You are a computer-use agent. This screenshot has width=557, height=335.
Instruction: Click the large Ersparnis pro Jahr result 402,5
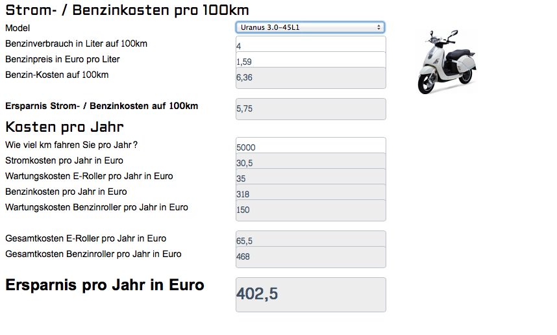coord(310,294)
